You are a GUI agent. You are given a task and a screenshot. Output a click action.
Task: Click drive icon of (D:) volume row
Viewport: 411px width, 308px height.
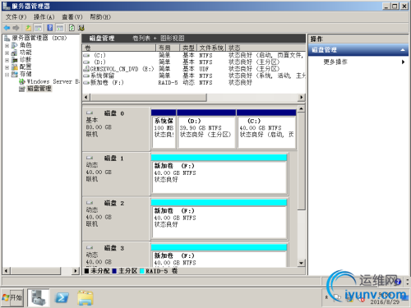(86, 62)
